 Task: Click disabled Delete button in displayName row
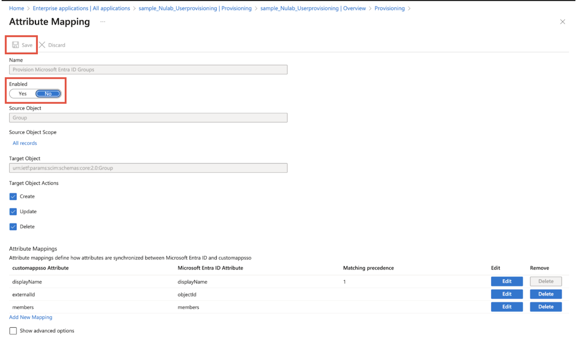pos(546,281)
